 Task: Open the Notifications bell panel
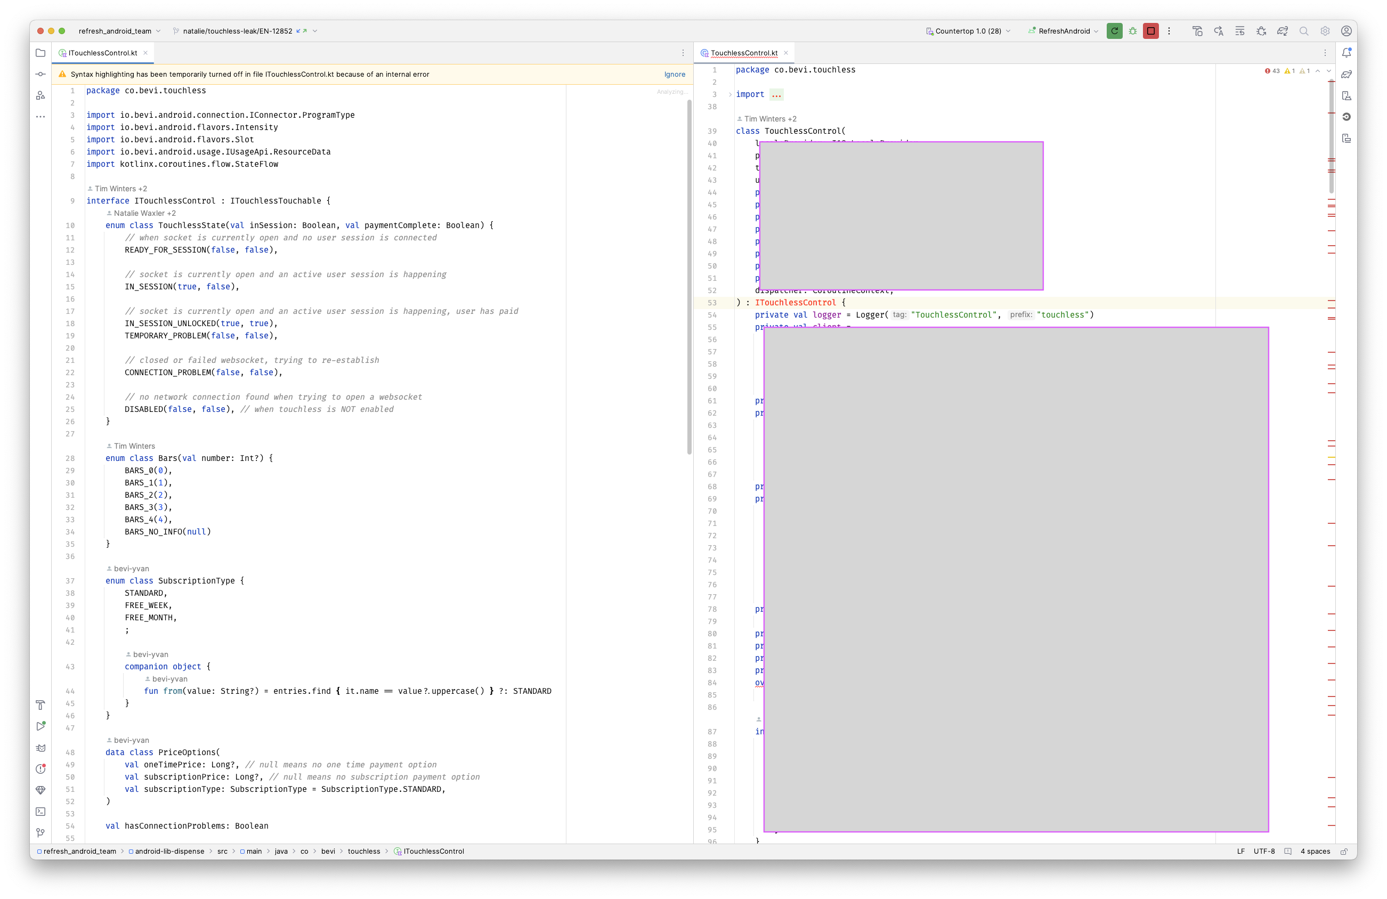1346,52
